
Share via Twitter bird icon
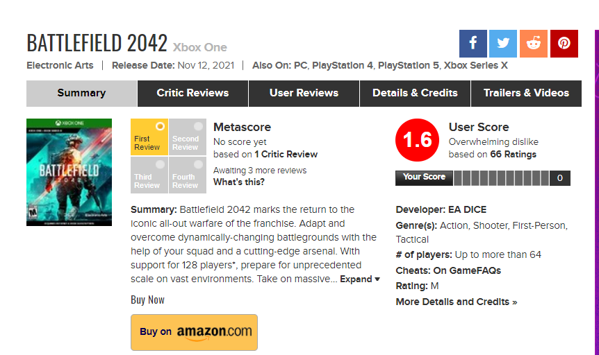point(503,44)
